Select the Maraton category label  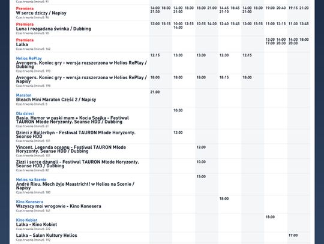23,95
